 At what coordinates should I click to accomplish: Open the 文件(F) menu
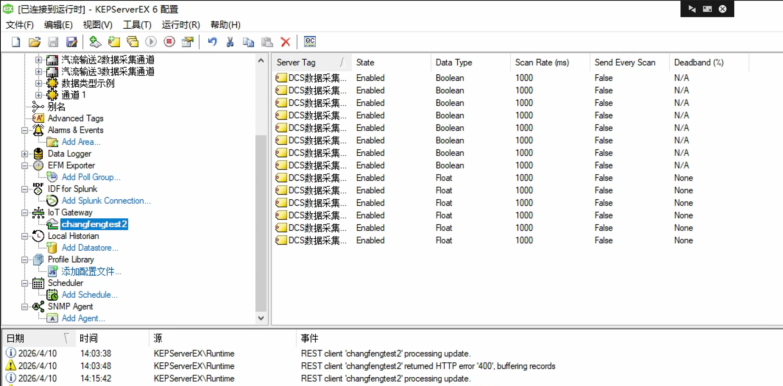coord(19,25)
